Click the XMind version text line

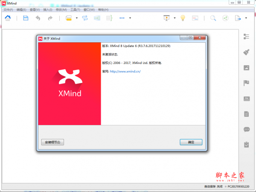tap(136, 46)
